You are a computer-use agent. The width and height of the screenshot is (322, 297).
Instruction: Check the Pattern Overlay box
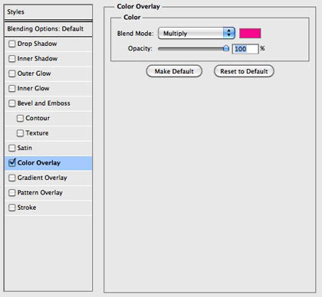coord(12,193)
